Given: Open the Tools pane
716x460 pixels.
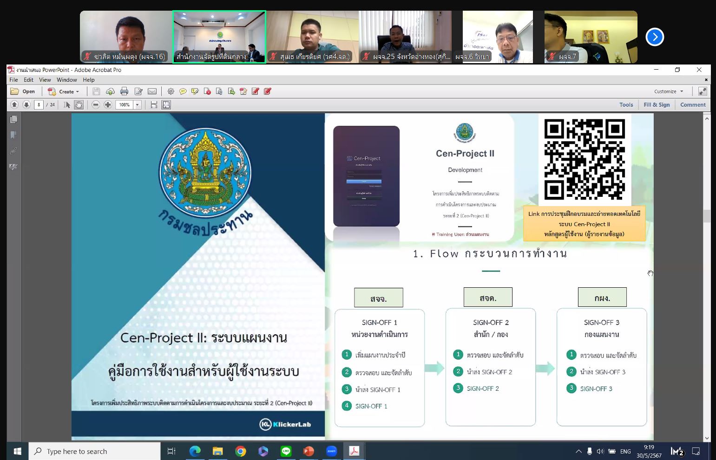Looking at the screenshot, I should tap(626, 105).
